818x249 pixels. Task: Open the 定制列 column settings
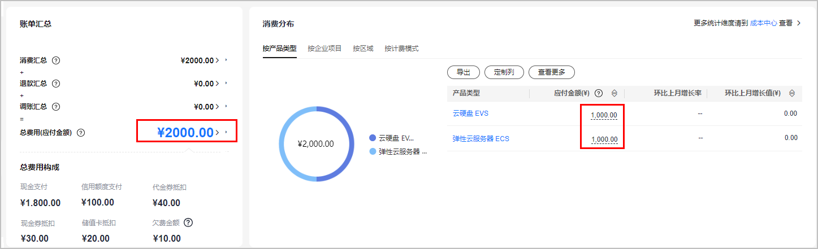[504, 72]
